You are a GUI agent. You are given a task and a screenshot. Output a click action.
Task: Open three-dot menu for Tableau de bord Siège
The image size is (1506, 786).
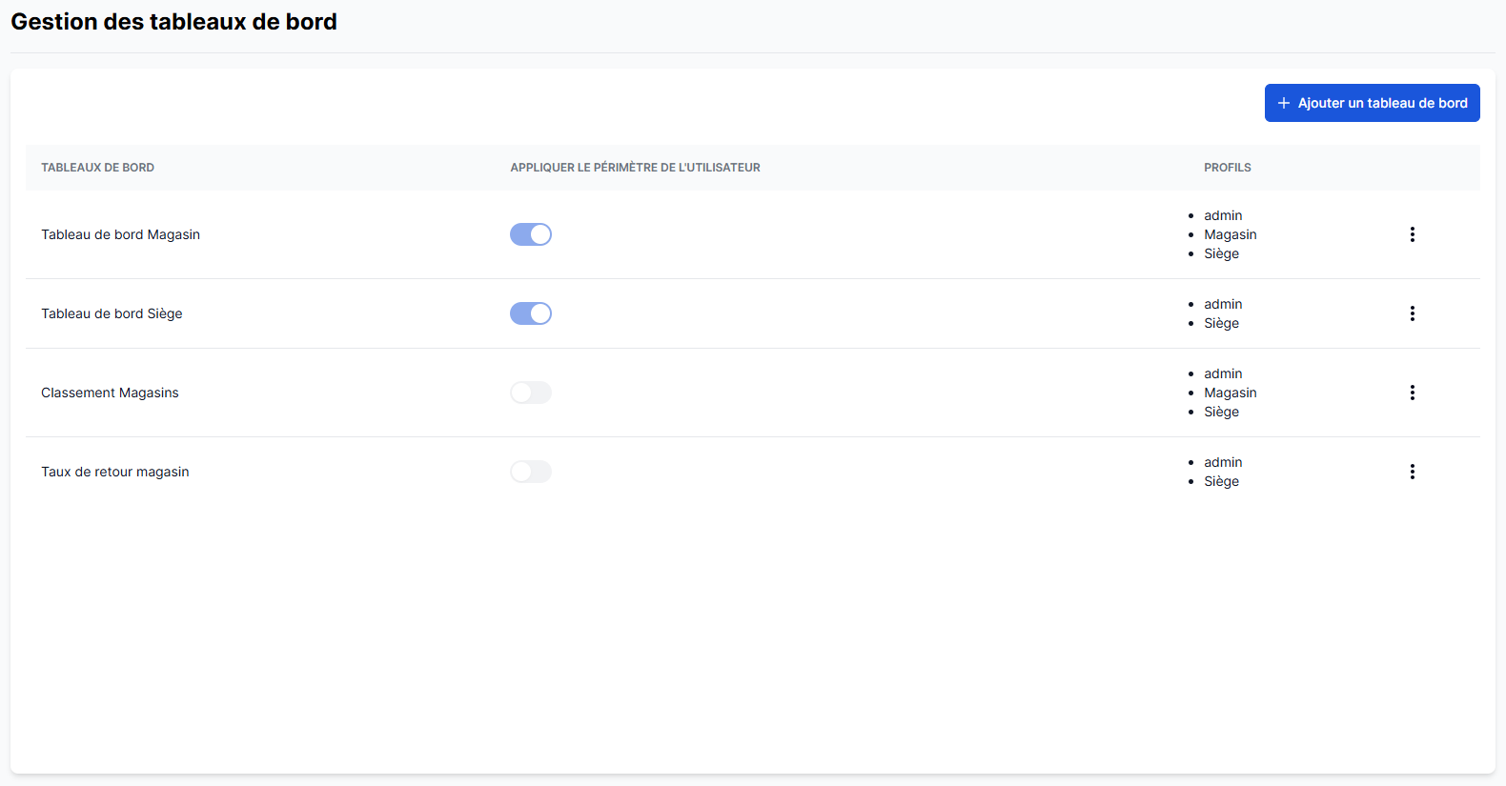click(x=1412, y=313)
